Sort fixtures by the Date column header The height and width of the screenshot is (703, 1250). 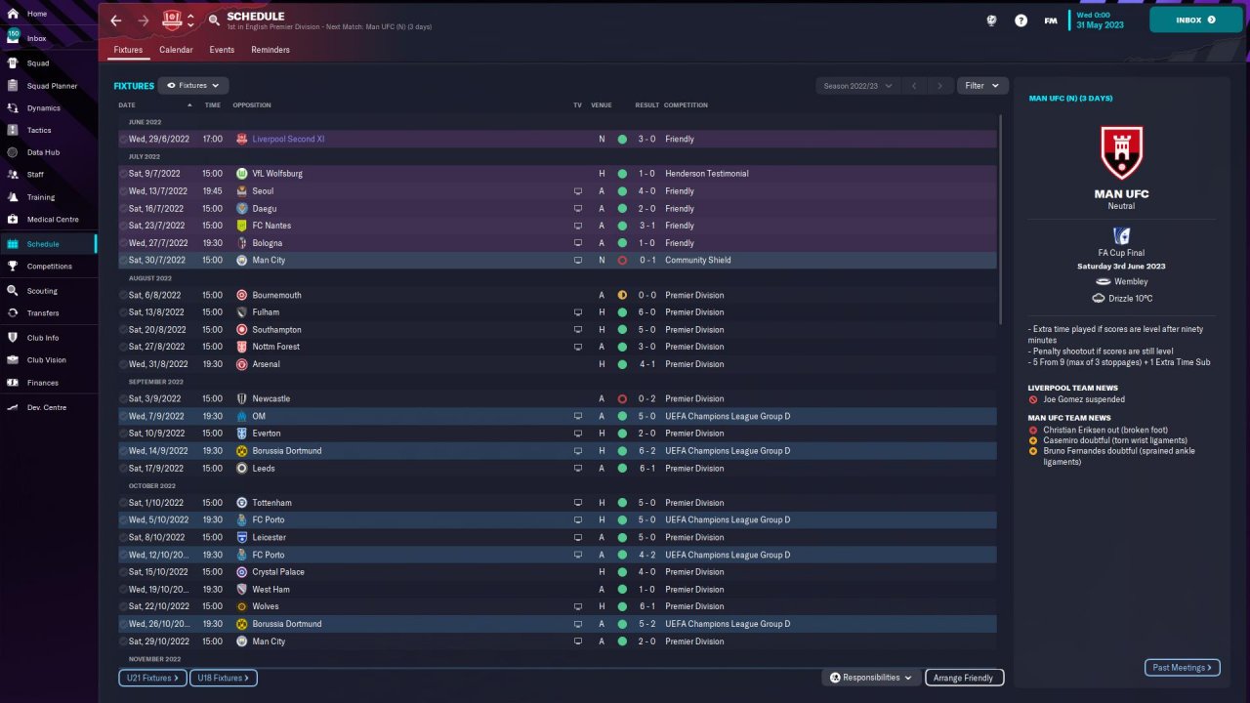point(127,105)
